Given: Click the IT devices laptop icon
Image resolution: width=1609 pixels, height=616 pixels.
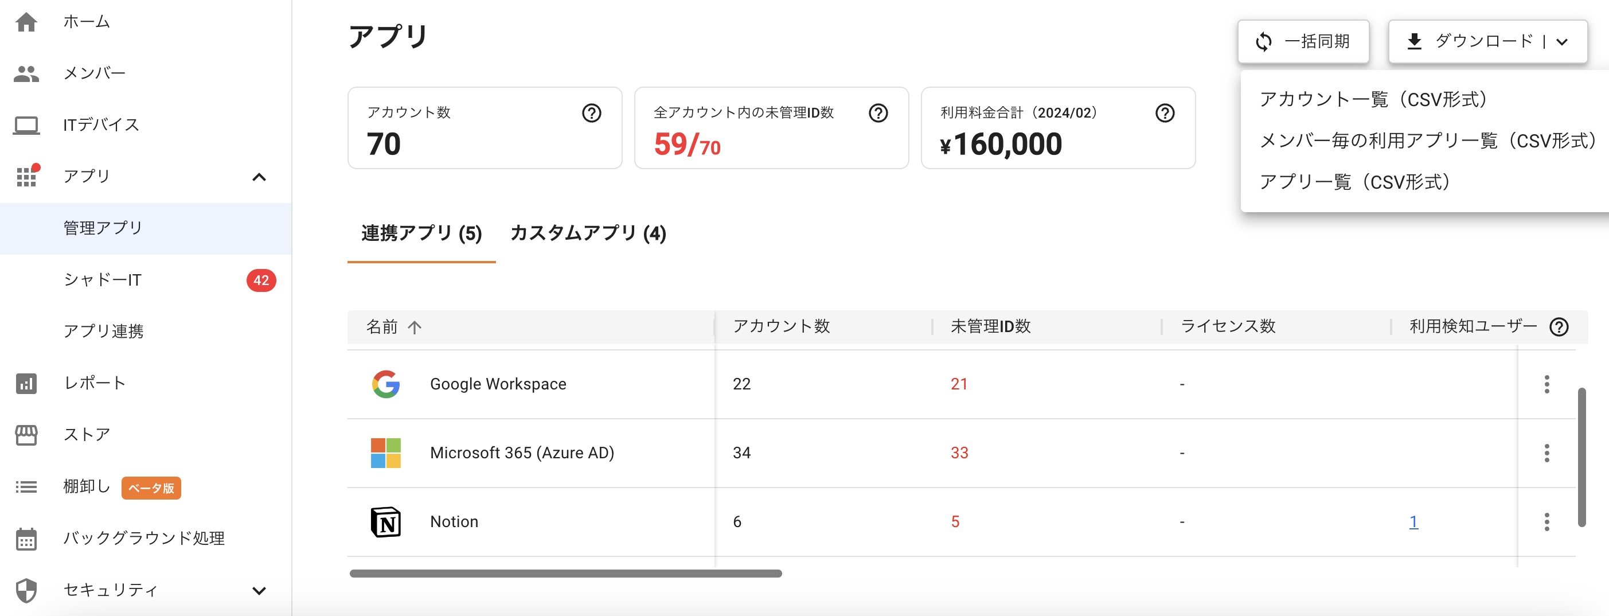Looking at the screenshot, I should (x=26, y=125).
